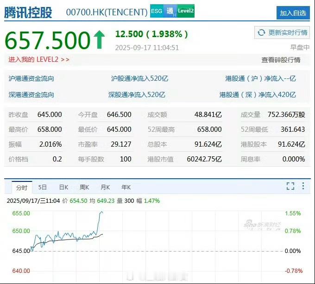Click 总股本 value 91.624亿
The image size is (315, 284).
pos(208,144)
